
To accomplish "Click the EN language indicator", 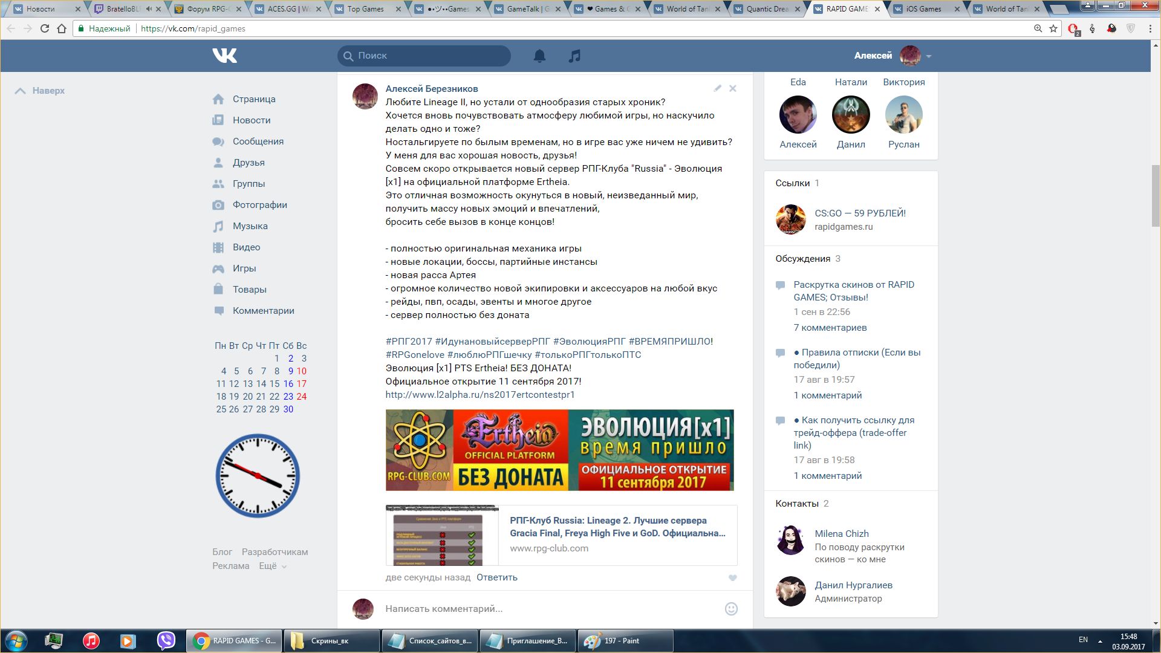I will (x=1083, y=640).
